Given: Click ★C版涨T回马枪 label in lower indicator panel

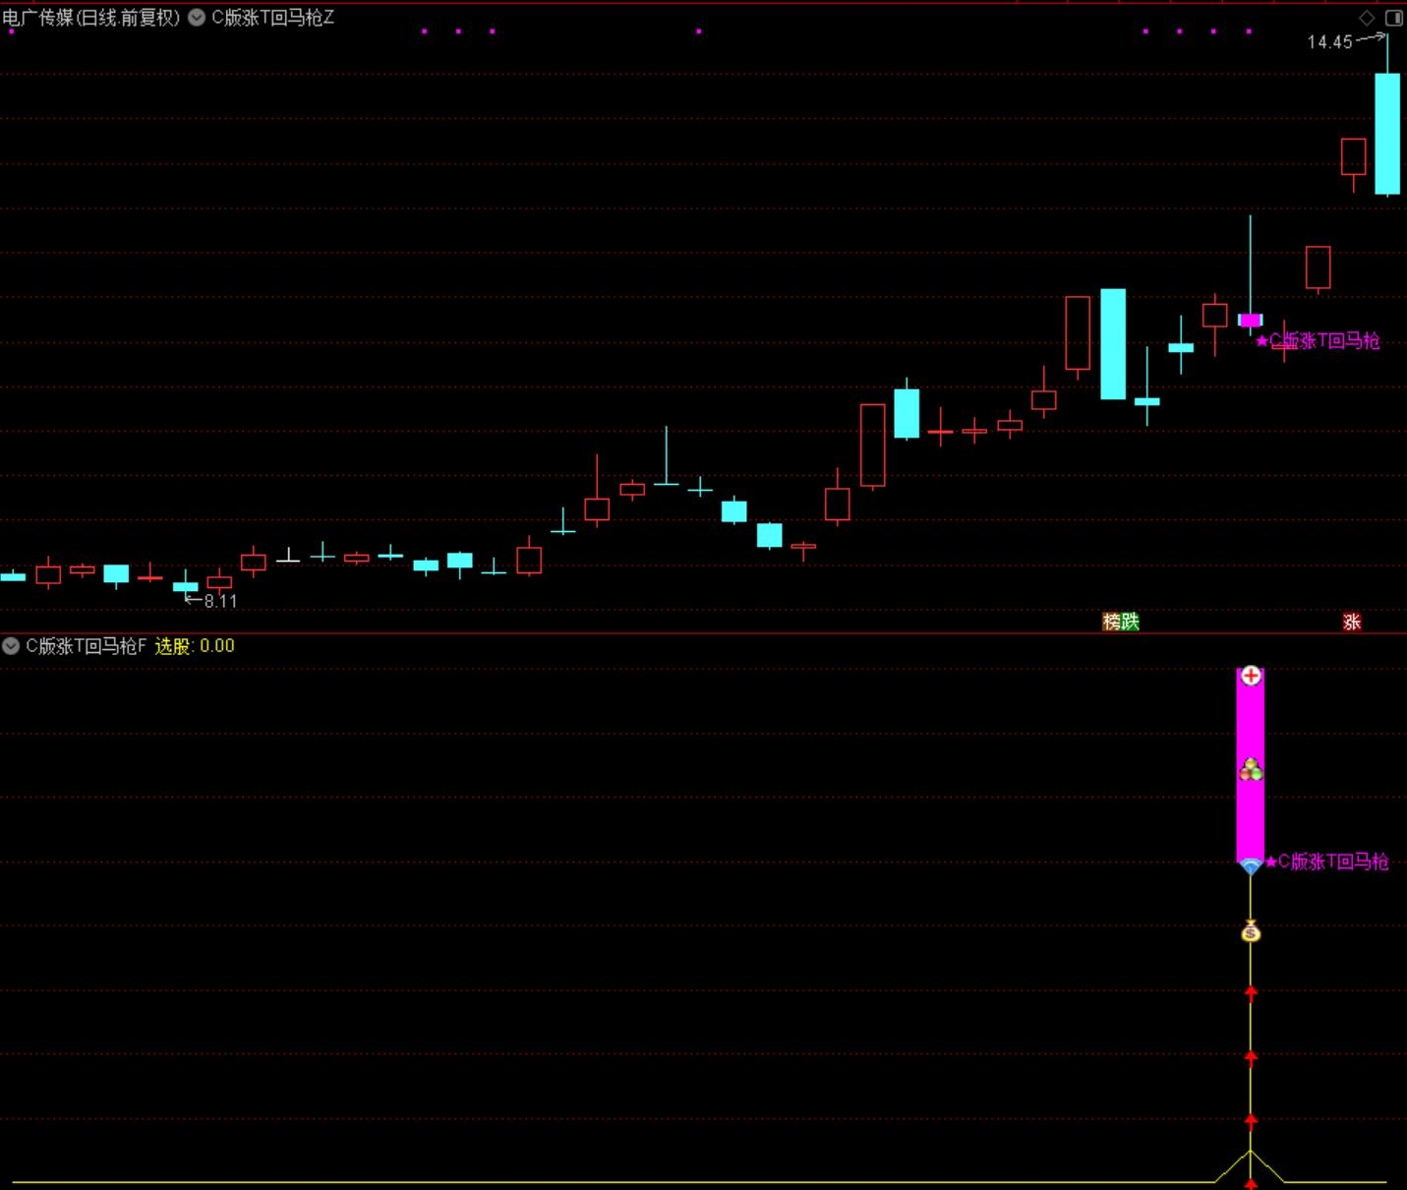Looking at the screenshot, I should [x=1326, y=863].
